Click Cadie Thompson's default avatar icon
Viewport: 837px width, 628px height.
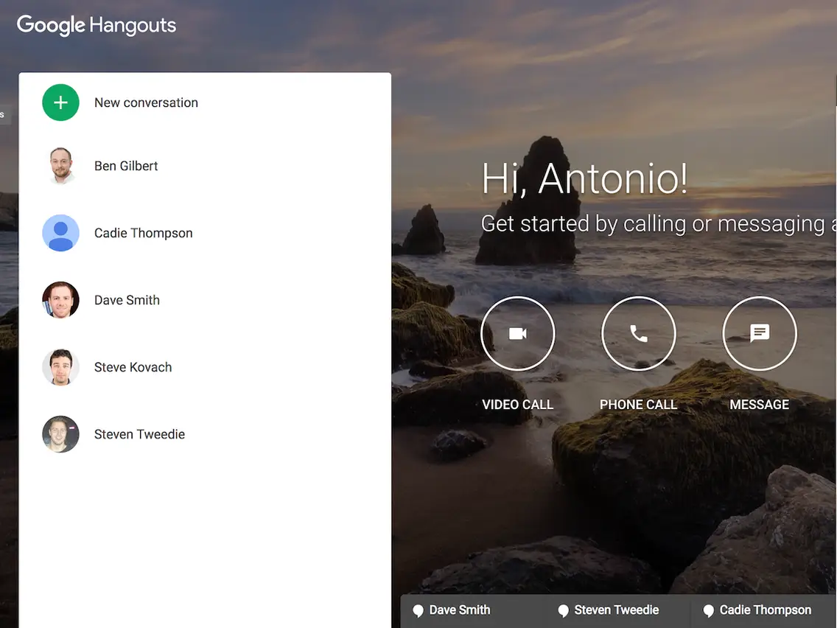coord(61,233)
